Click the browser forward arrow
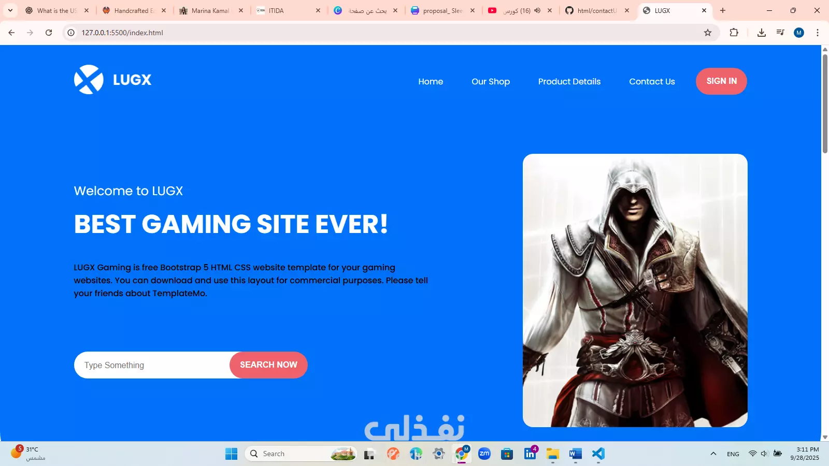Screen dimensions: 829x466 point(30,33)
